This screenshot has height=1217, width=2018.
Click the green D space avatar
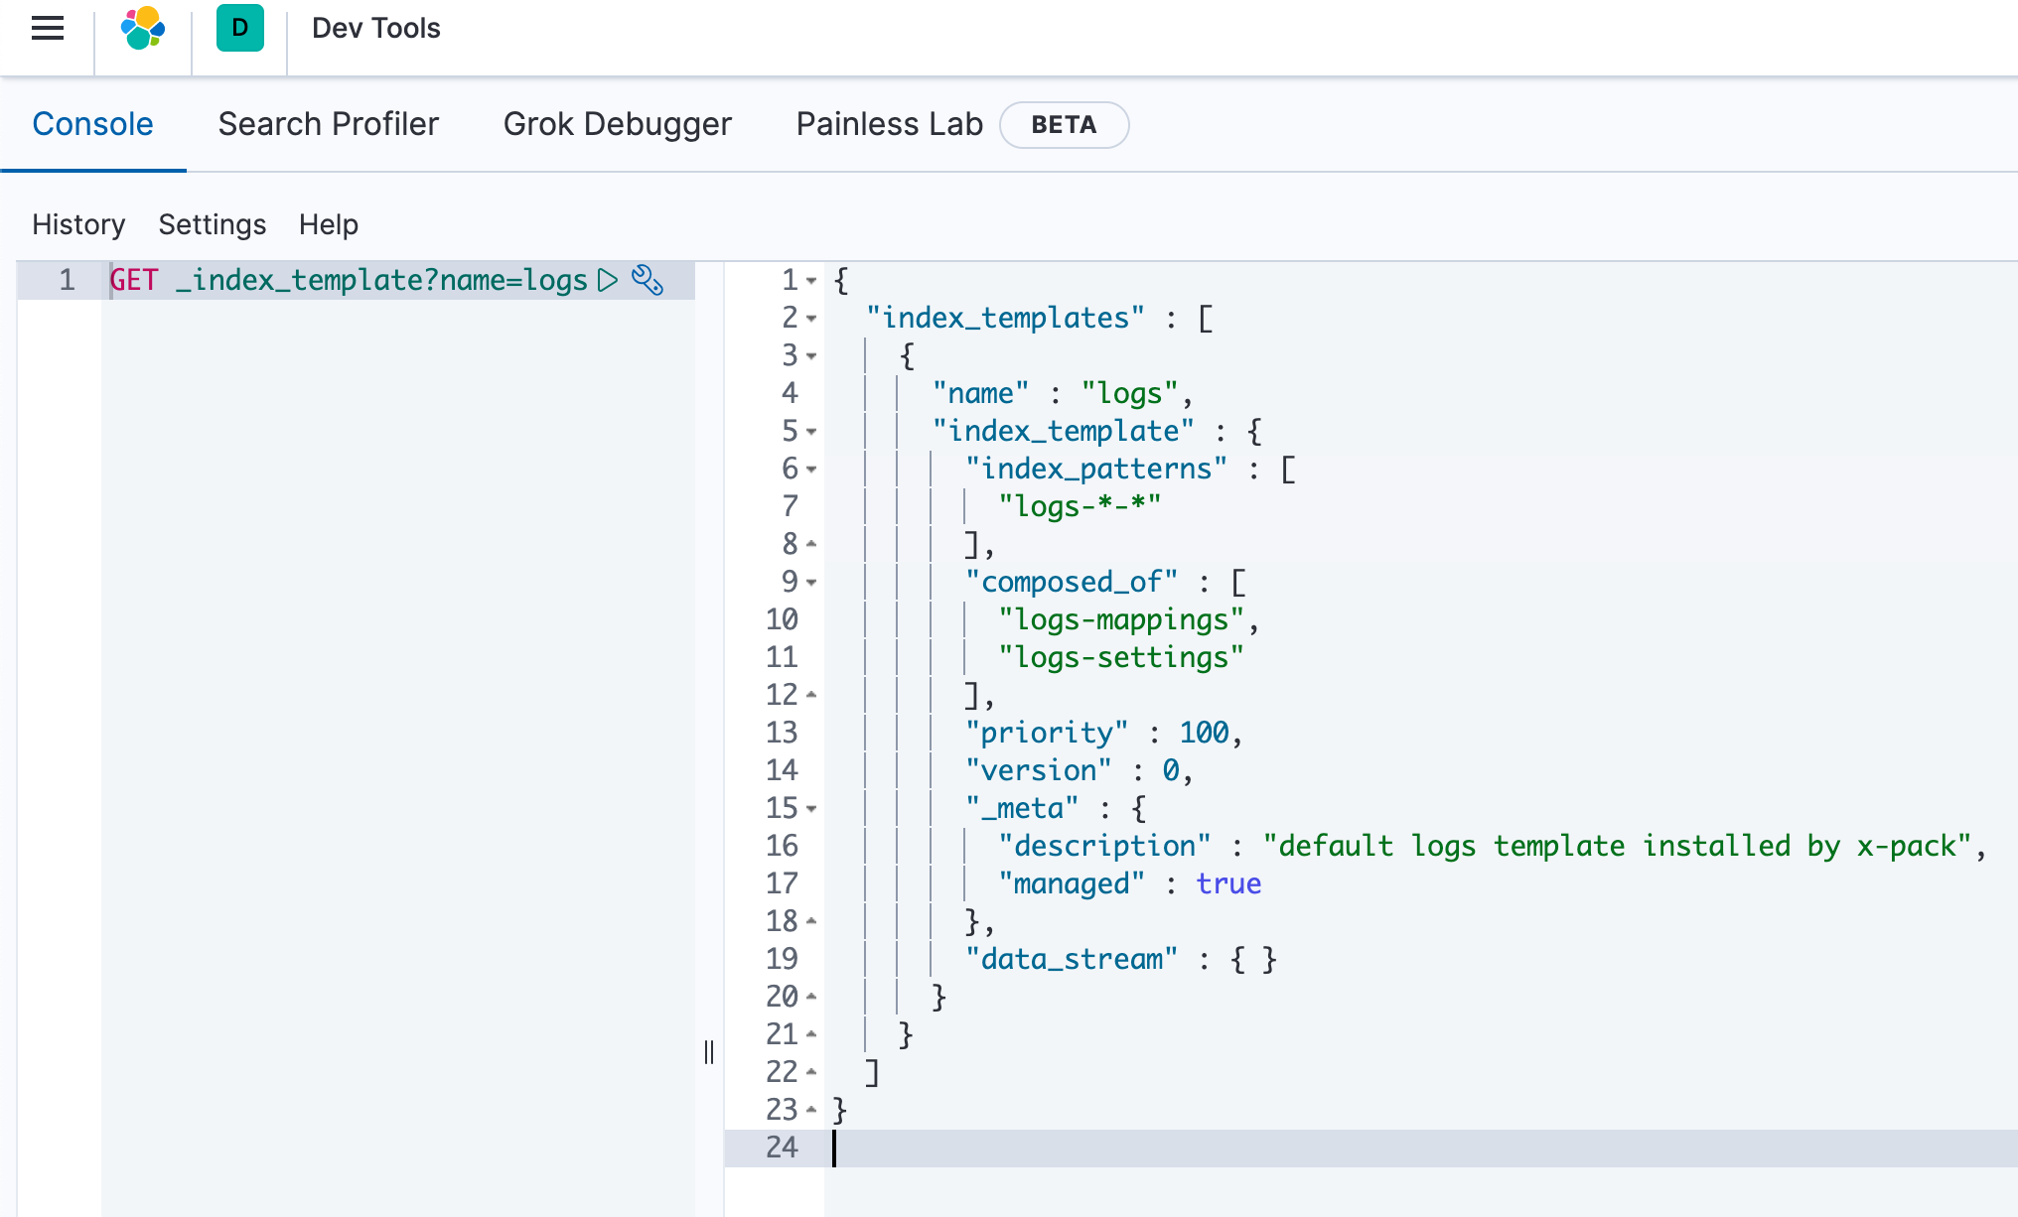click(239, 28)
